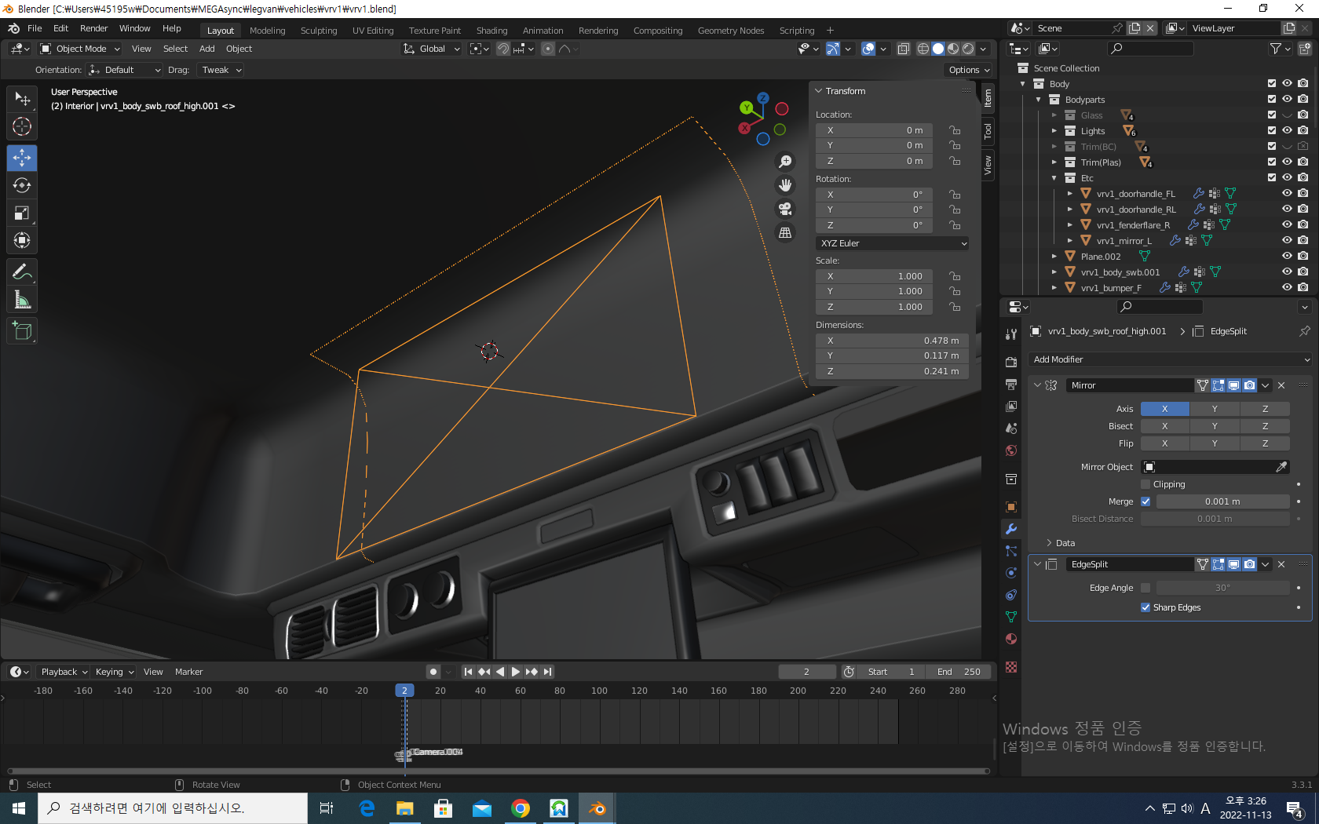Switch to the UV Editing workspace tab
The image size is (1319, 824).
pos(372,31)
